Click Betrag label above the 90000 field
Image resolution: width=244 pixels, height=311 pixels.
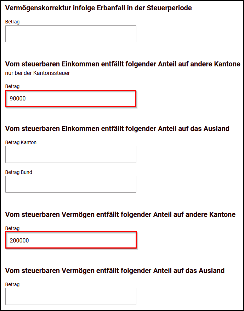click(x=12, y=87)
